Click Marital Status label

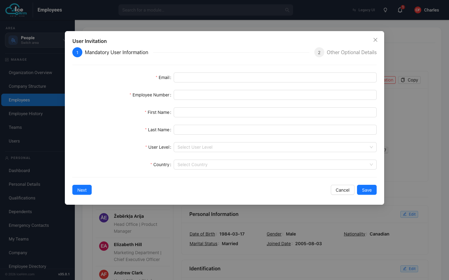pos(203,244)
